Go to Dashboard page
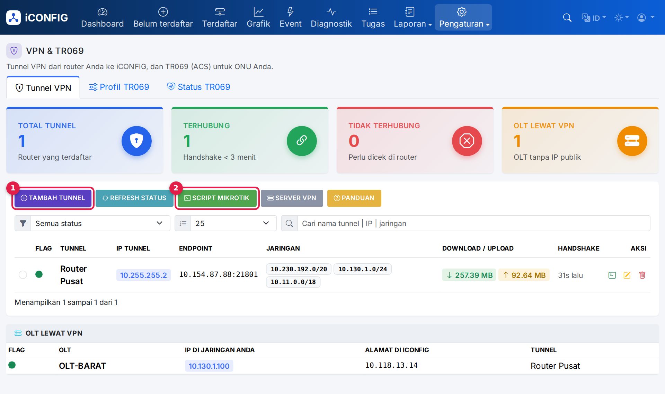Image resolution: width=665 pixels, height=394 pixels. tap(102, 18)
